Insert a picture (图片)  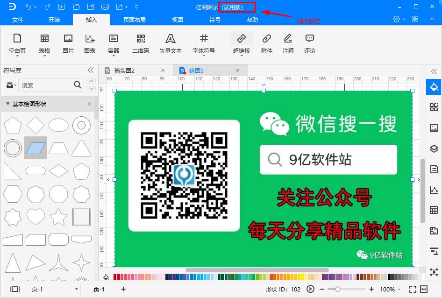(68, 44)
